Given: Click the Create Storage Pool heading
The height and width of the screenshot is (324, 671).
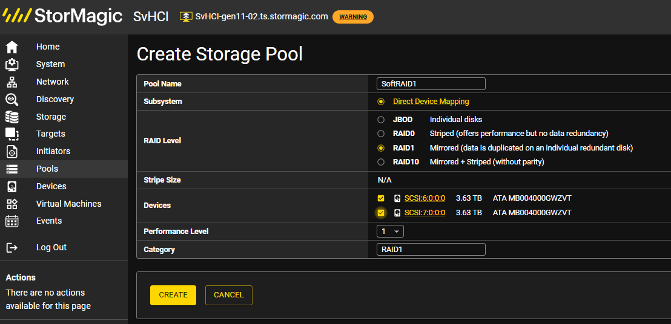Looking at the screenshot, I should pyautogui.click(x=220, y=54).
